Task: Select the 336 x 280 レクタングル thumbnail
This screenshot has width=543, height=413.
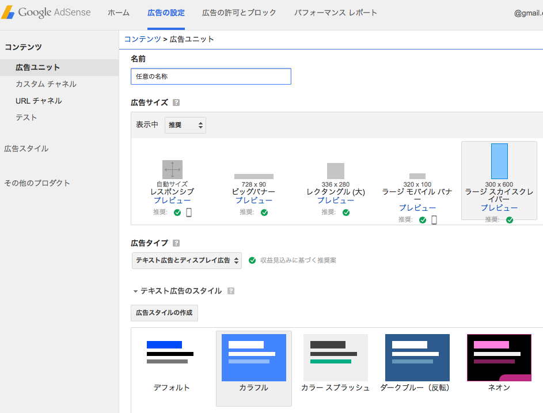Action: [x=336, y=171]
